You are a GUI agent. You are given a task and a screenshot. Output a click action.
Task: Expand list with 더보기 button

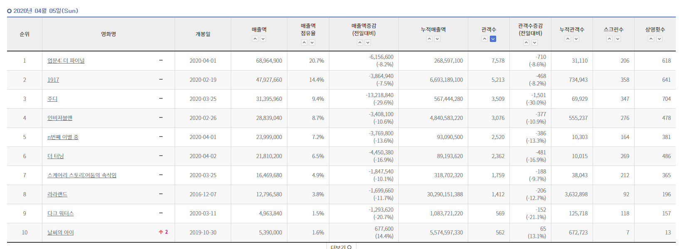click(x=341, y=247)
